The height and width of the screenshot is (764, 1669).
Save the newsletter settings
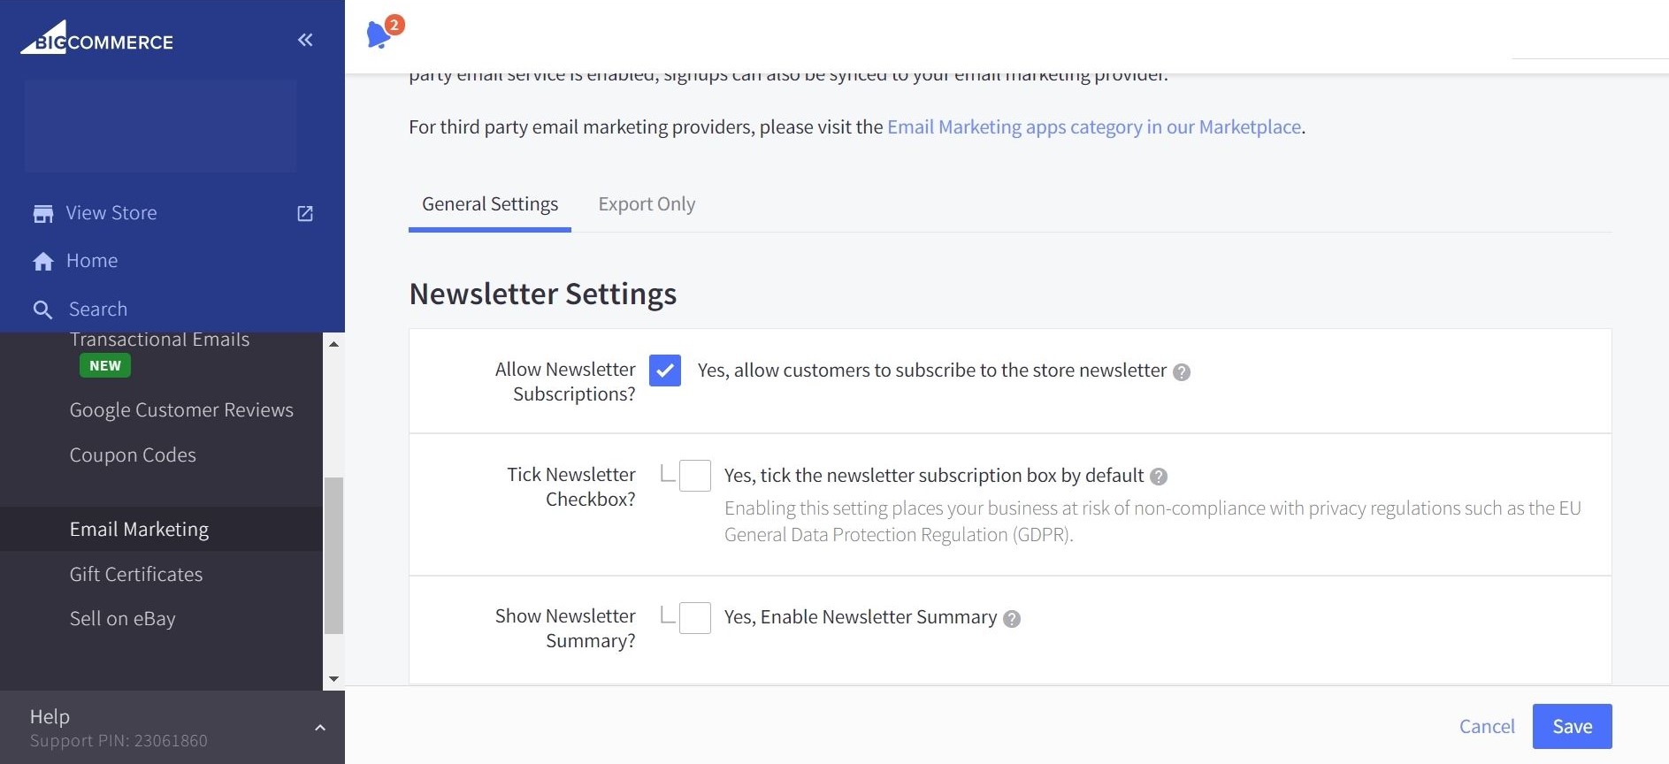tap(1572, 726)
